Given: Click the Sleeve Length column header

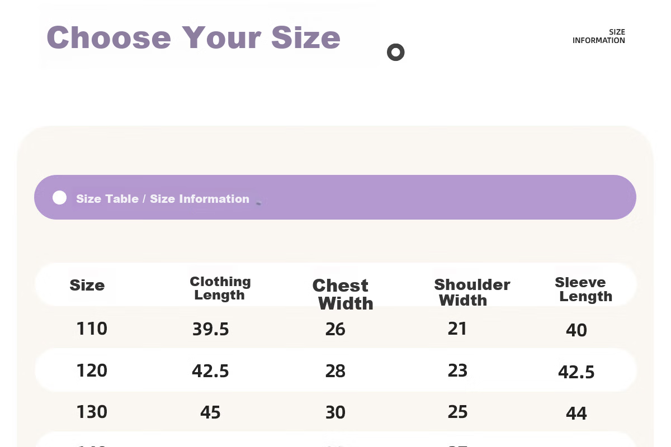Looking at the screenshot, I should pos(584,289).
